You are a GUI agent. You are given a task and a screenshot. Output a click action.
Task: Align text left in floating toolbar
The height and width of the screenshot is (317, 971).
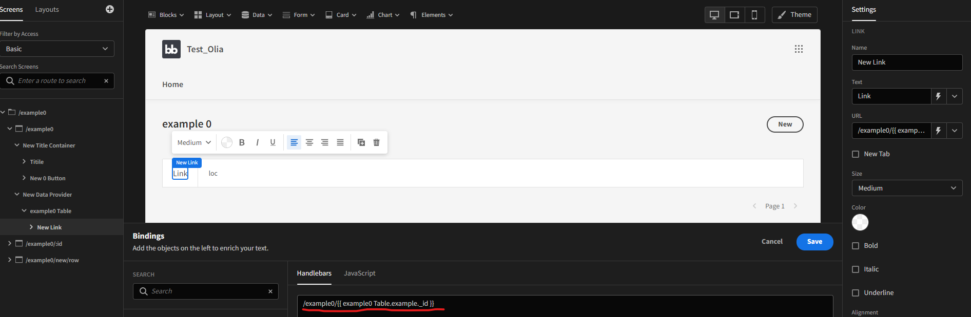tap(294, 142)
